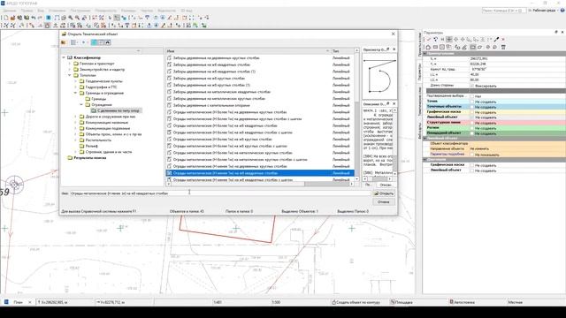Click the Undo arrow in main toolbar
The height and width of the screenshot is (318, 566).
34,18
